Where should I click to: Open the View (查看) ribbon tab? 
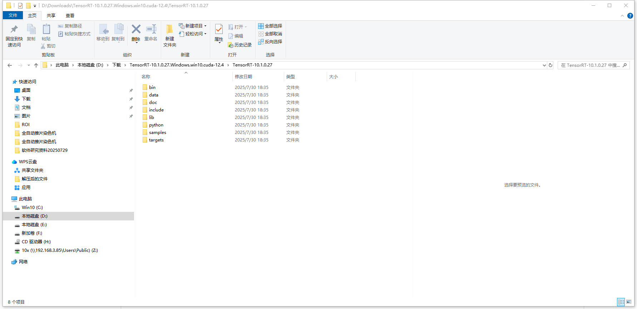coord(70,16)
